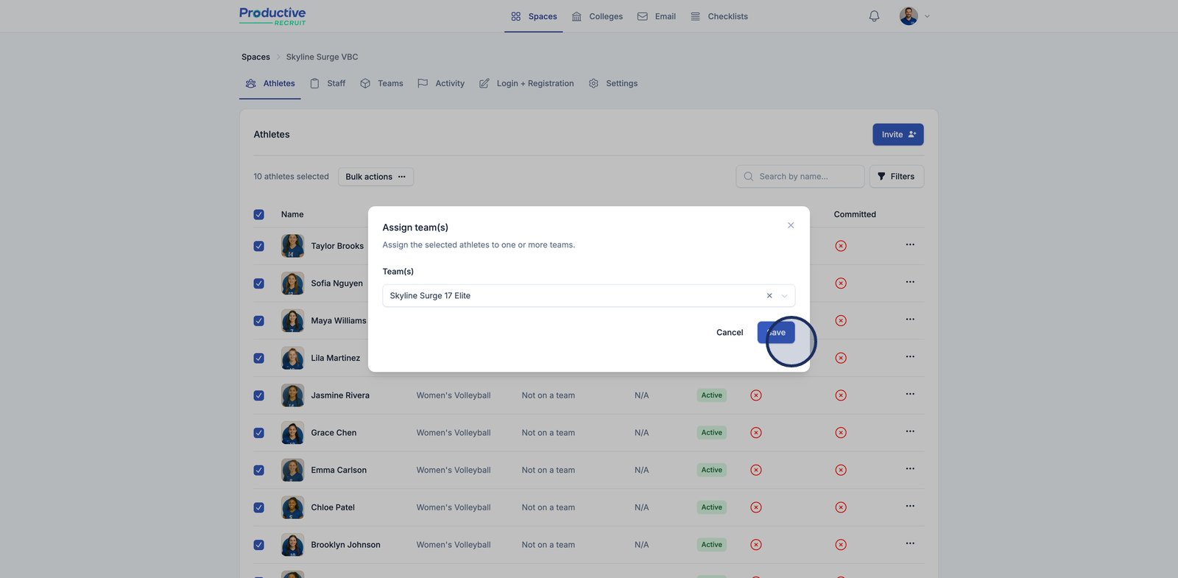Viewport: 1178px width, 578px height.
Task: Switch to the Teams tab
Action: coord(382,84)
